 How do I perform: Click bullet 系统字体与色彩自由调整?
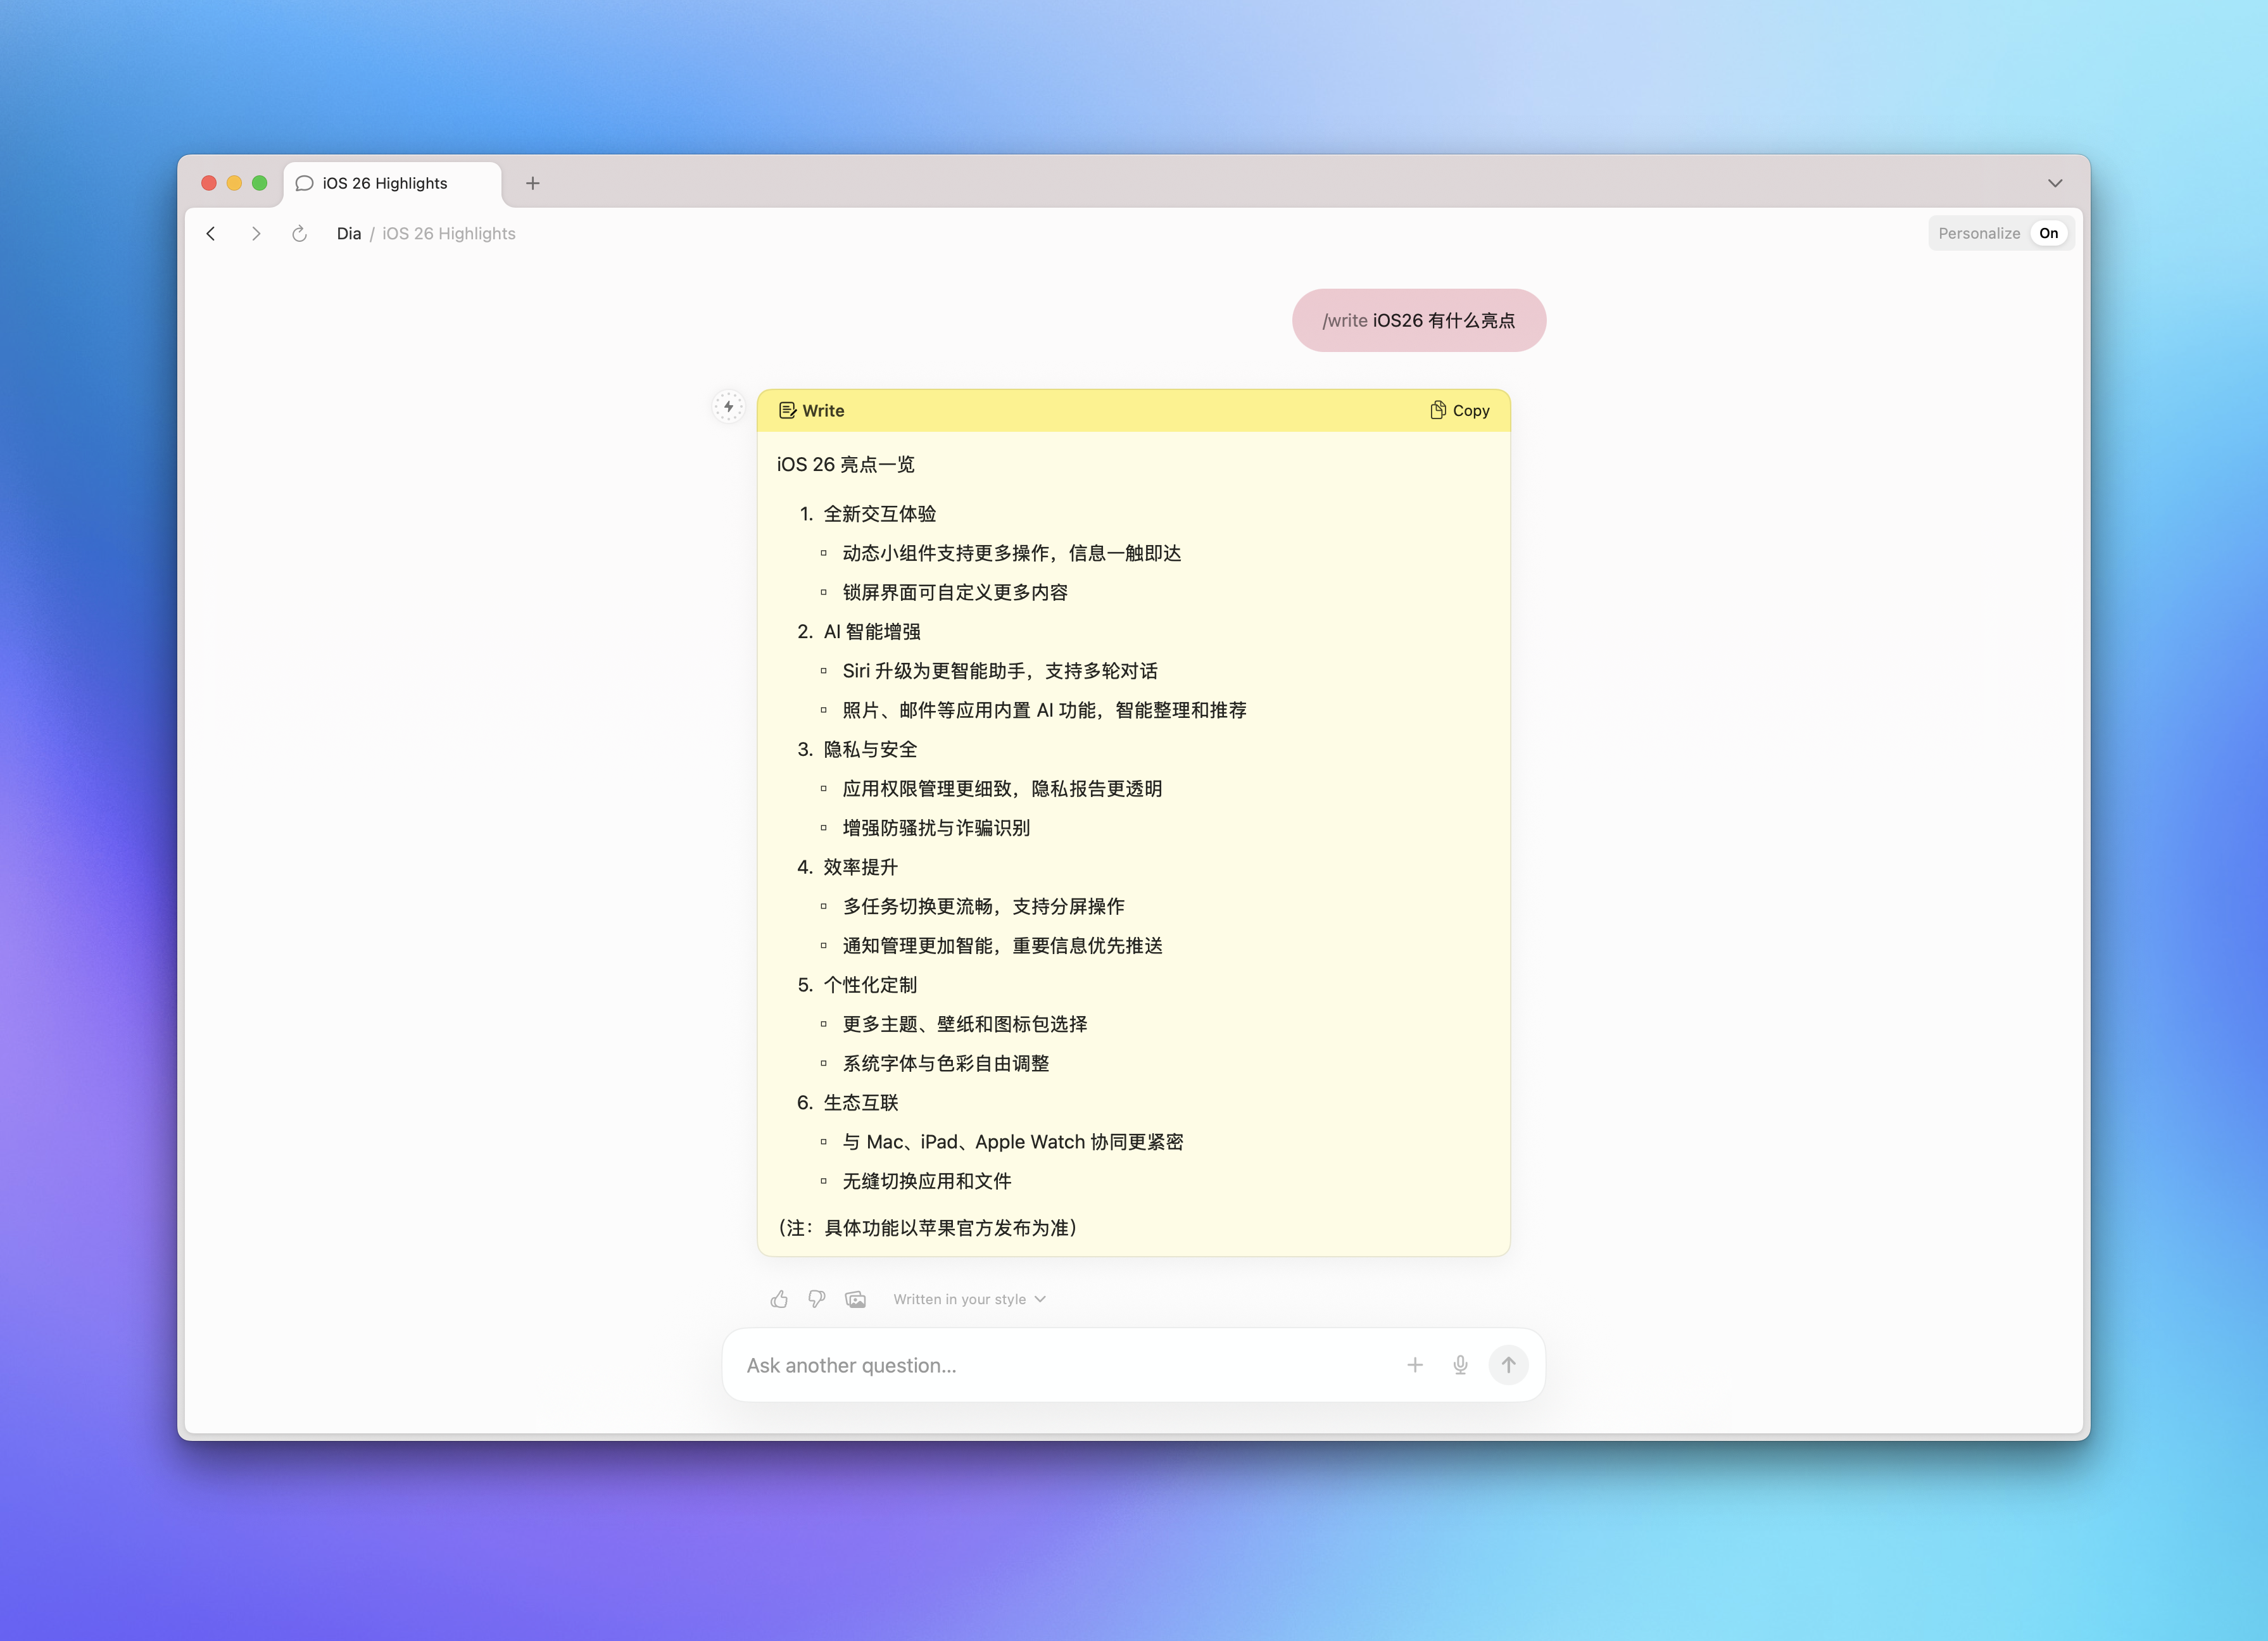946,1063
